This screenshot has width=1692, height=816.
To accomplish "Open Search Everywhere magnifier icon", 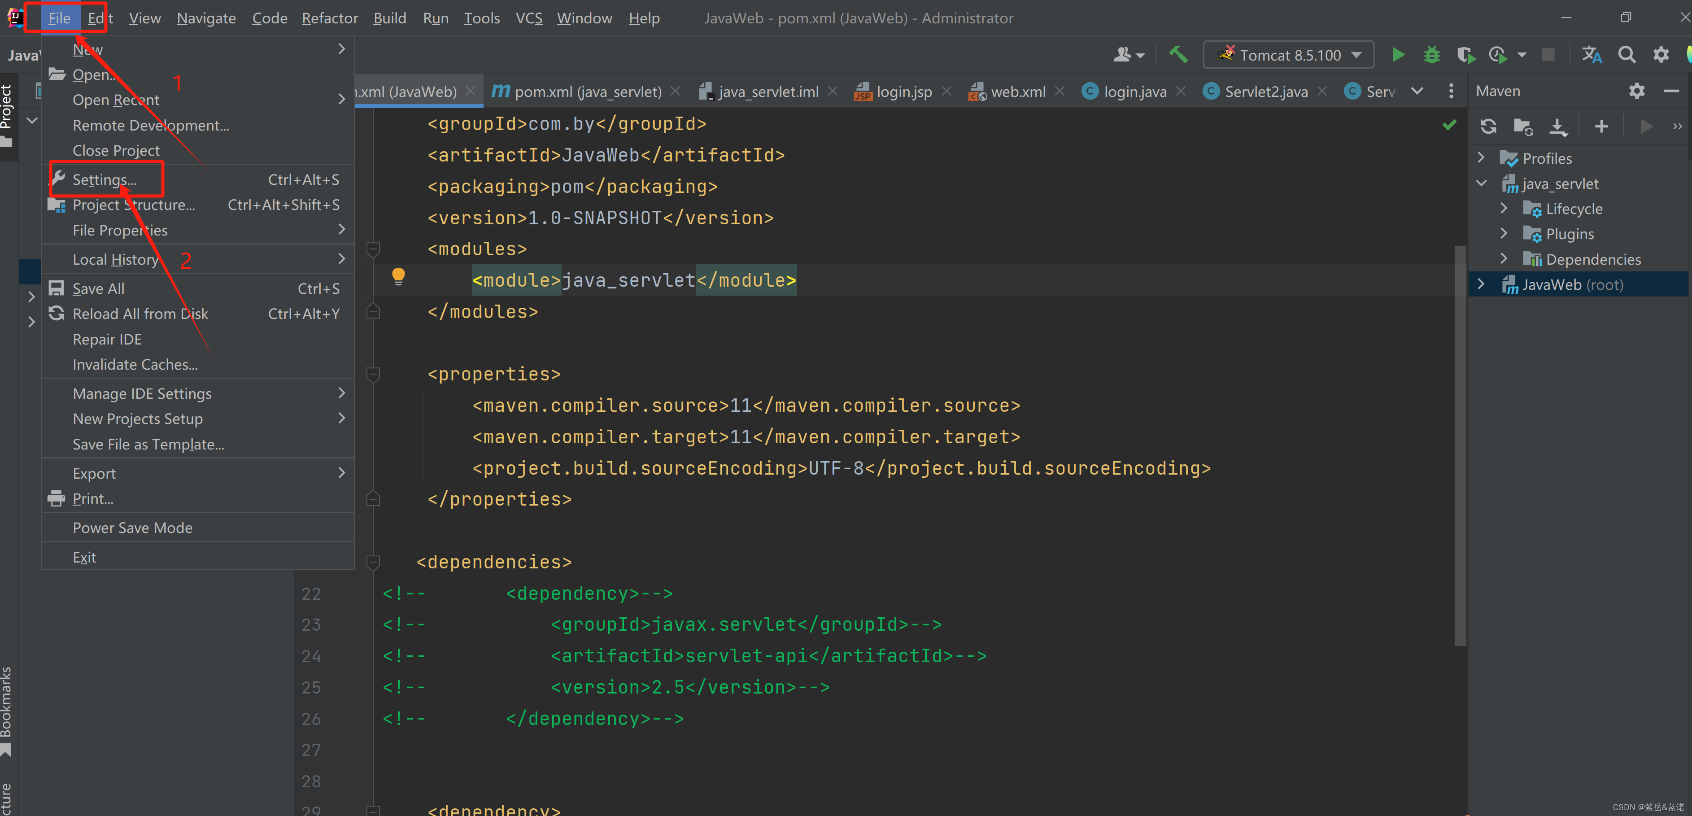I will (x=1627, y=55).
